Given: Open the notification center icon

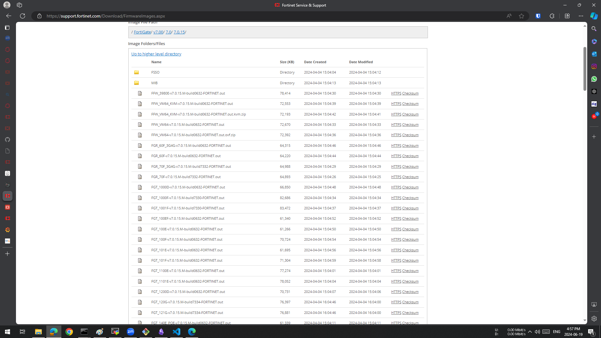Looking at the screenshot, I should tap(591, 332).
